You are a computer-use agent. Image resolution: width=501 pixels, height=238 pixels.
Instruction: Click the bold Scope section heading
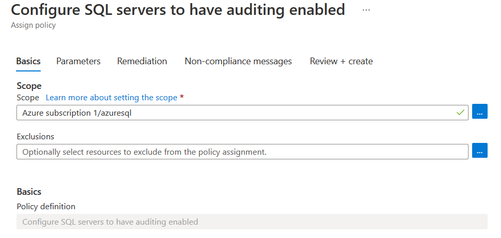click(29, 85)
